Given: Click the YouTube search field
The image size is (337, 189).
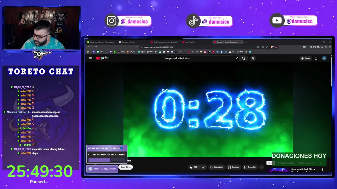Looking at the screenshot, I should pyautogui.click(x=199, y=58).
